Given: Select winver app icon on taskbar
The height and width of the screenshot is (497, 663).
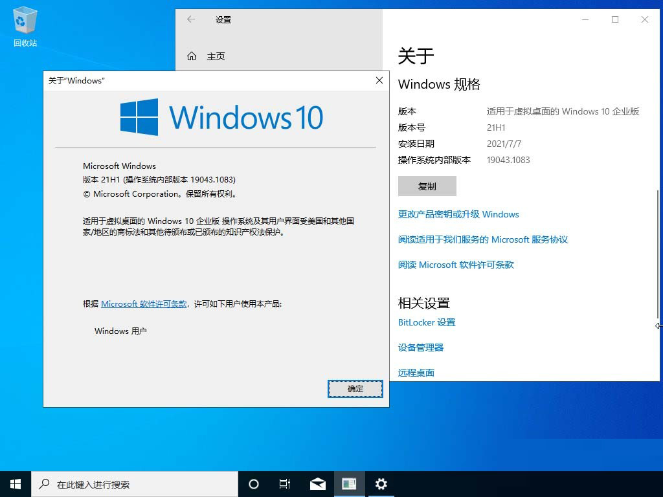Looking at the screenshot, I should pos(349,484).
